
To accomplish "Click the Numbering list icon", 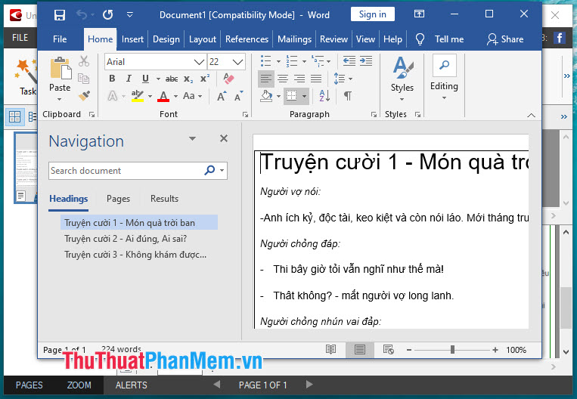I will coord(291,61).
